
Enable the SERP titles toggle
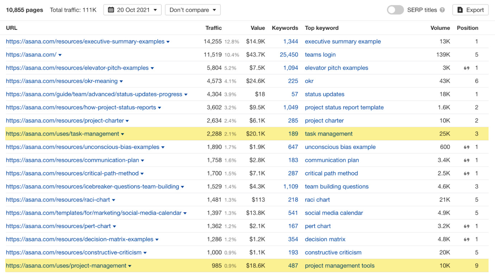pos(395,10)
